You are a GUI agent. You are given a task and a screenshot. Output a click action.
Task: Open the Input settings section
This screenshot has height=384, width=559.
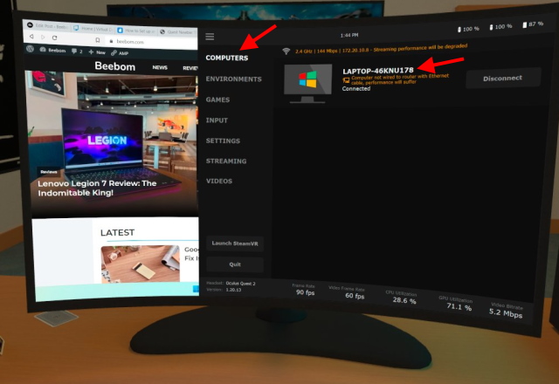tap(217, 120)
